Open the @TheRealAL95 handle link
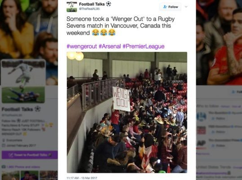The image size is (242, 180). pyautogui.click(x=89, y=9)
